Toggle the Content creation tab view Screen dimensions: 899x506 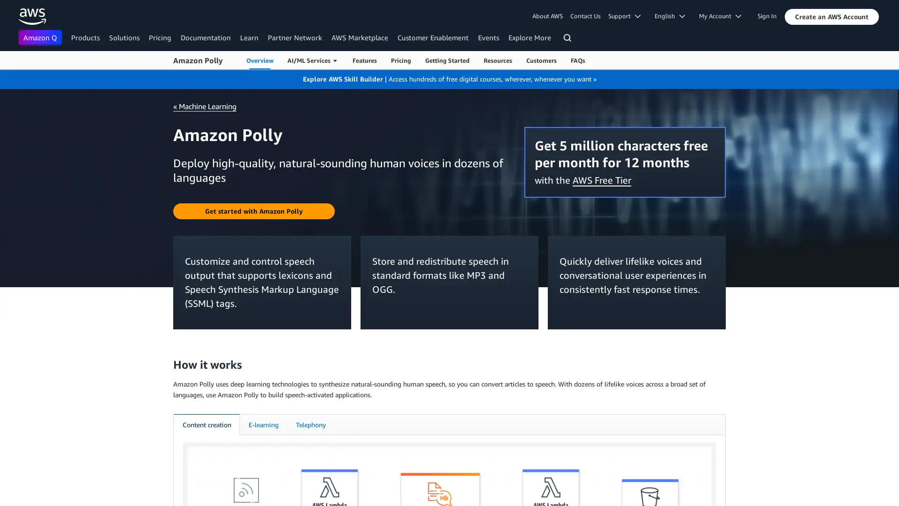207,425
